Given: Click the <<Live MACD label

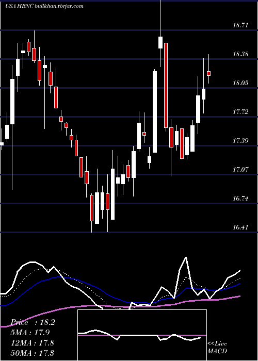Looking at the screenshot, I should [x=217, y=347].
